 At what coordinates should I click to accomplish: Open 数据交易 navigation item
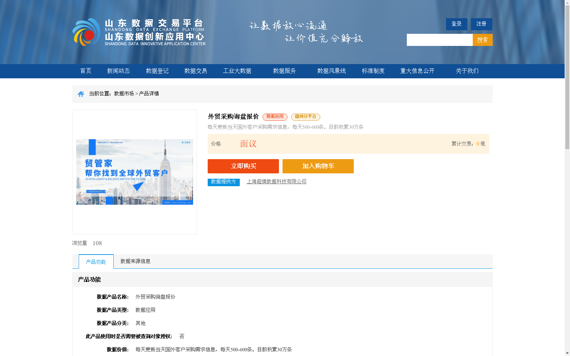click(x=196, y=71)
